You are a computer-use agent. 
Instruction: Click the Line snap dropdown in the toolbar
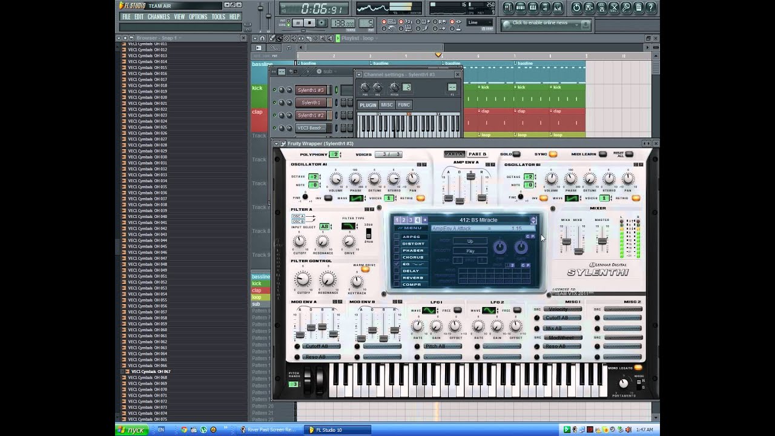pyautogui.click(x=481, y=22)
